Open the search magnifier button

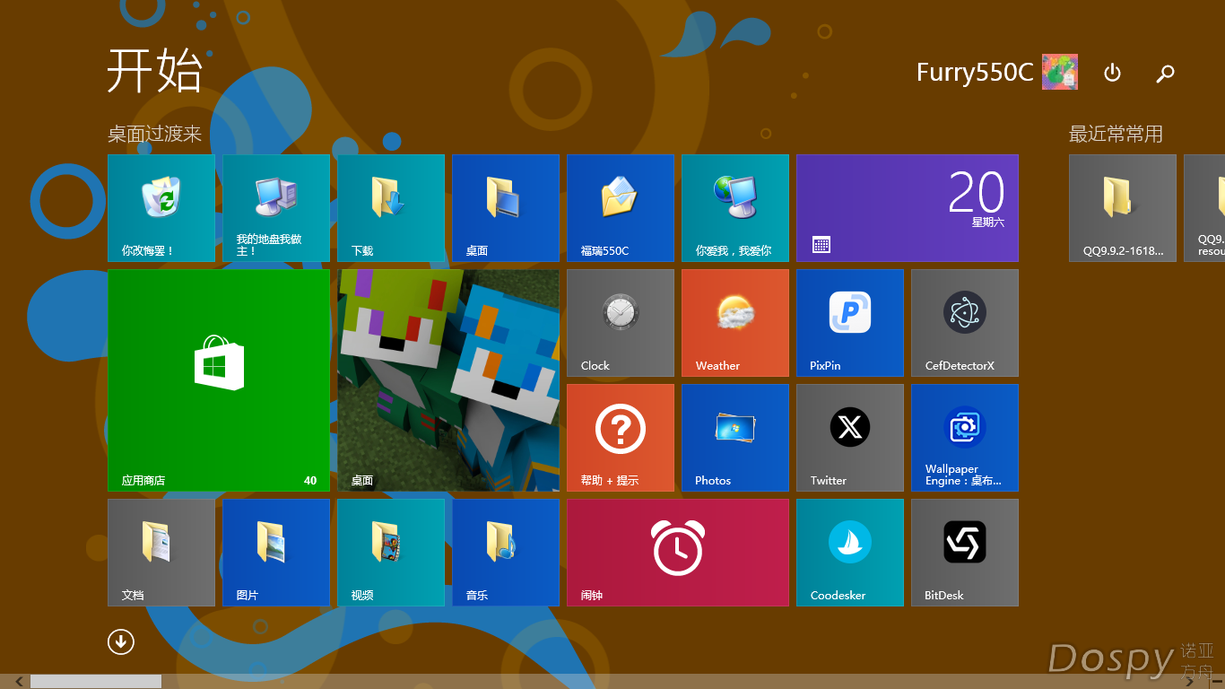tap(1165, 73)
